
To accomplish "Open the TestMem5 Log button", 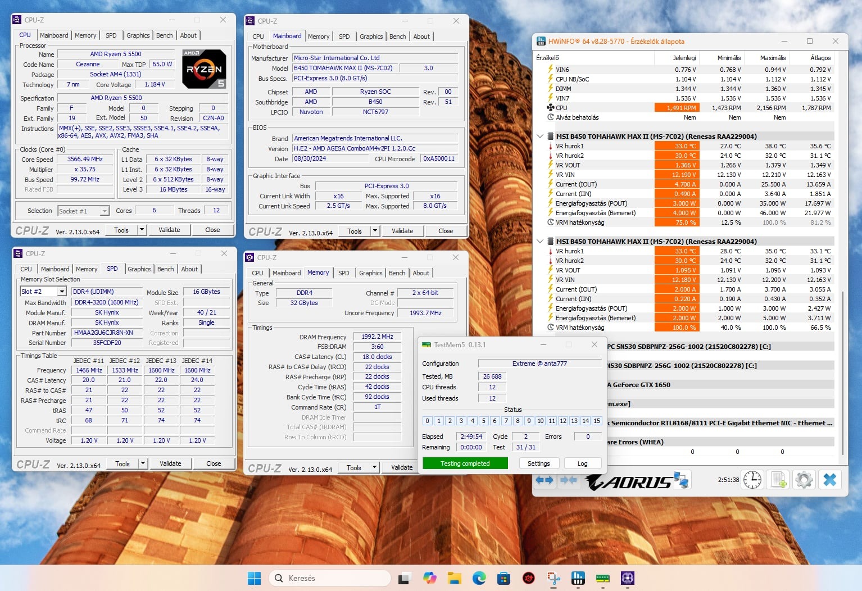I will (x=582, y=463).
